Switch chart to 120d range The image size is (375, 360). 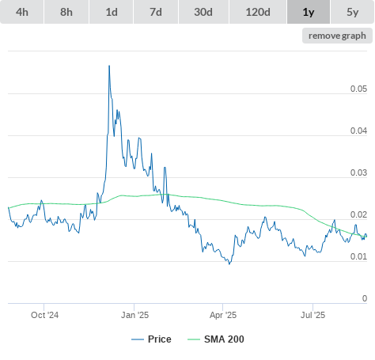pyautogui.click(x=258, y=12)
